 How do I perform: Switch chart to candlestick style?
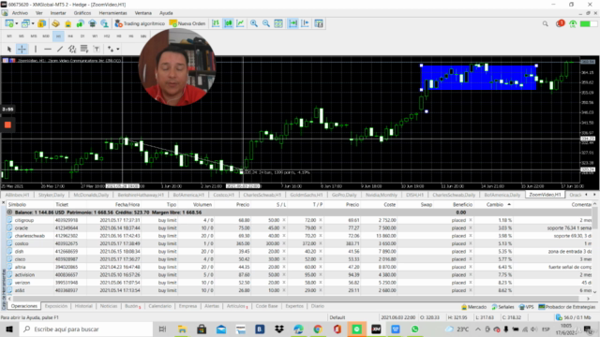[228, 23]
